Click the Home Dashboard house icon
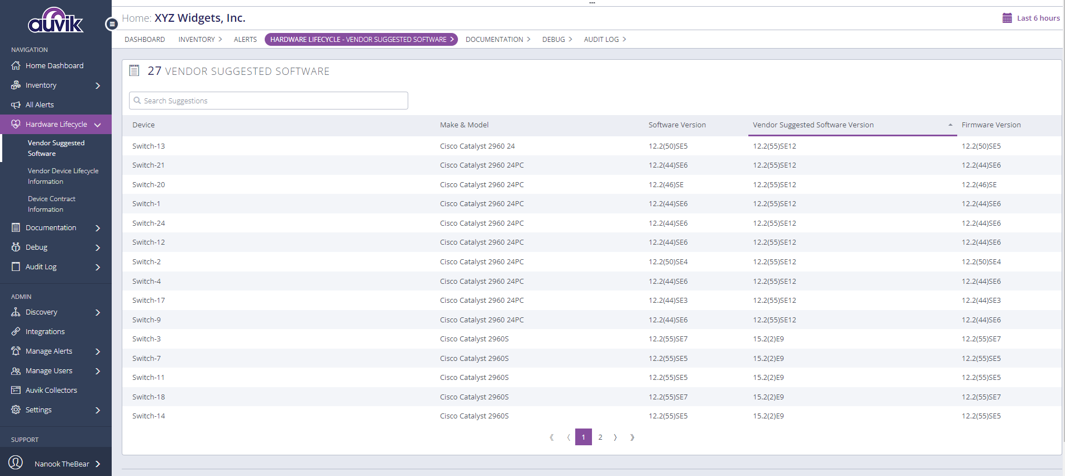 (x=16, y=65)
